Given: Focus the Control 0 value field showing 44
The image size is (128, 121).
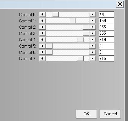Looking at the screenshot, I should coord(107,14).
